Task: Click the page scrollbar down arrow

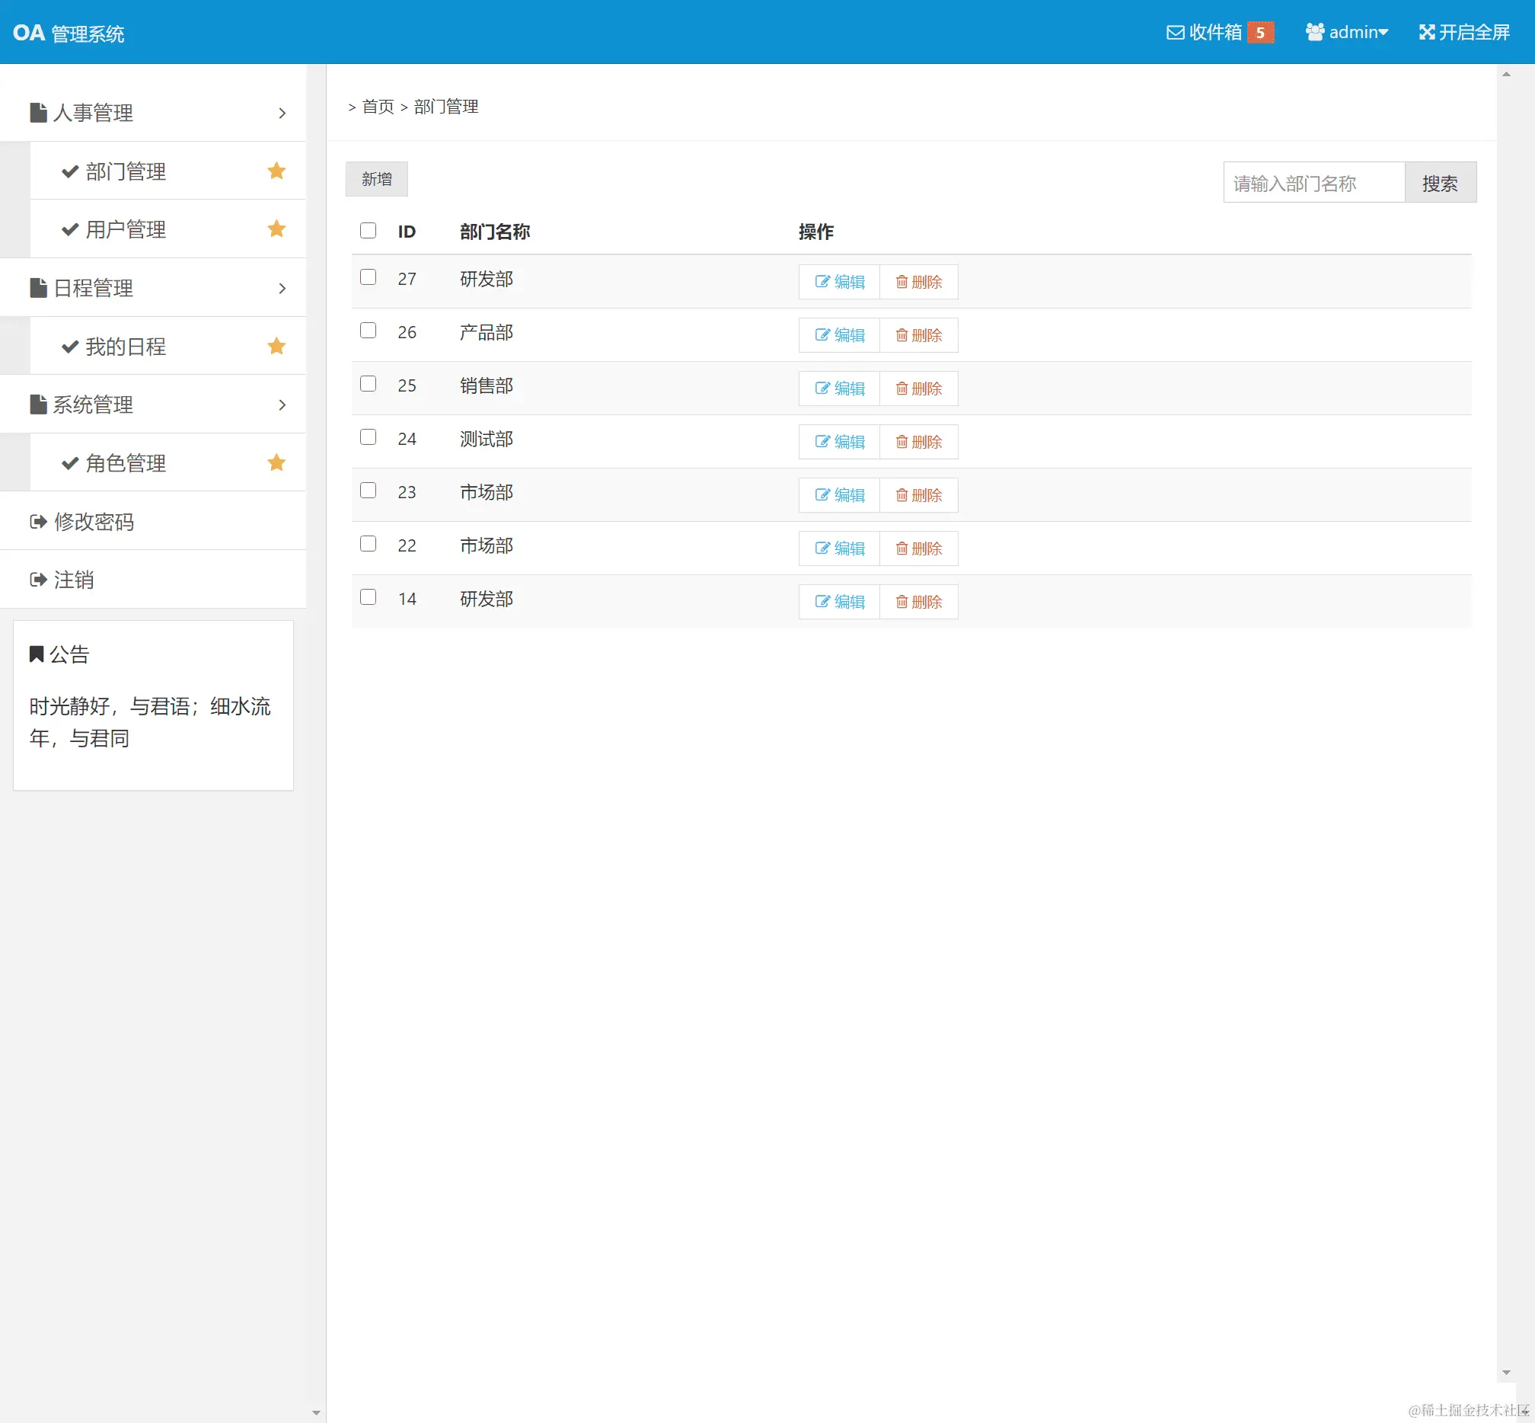Action: 1506,1372
